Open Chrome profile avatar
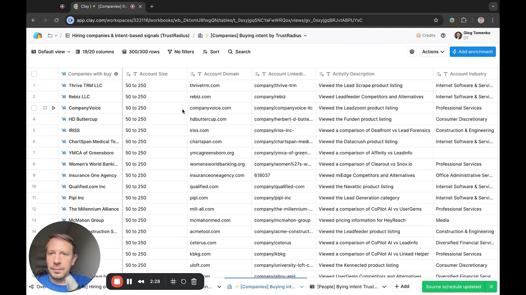 tap(481, 20)
